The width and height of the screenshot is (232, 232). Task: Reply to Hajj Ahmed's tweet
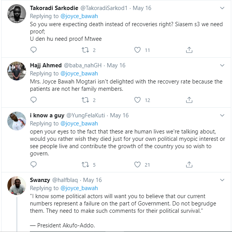point(33,100)
